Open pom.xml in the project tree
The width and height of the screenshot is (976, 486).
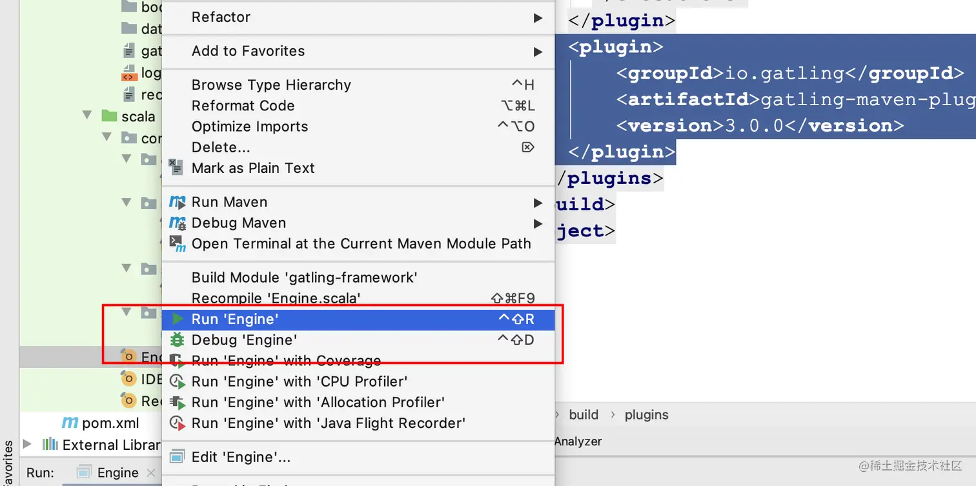[x=110, y=423]
